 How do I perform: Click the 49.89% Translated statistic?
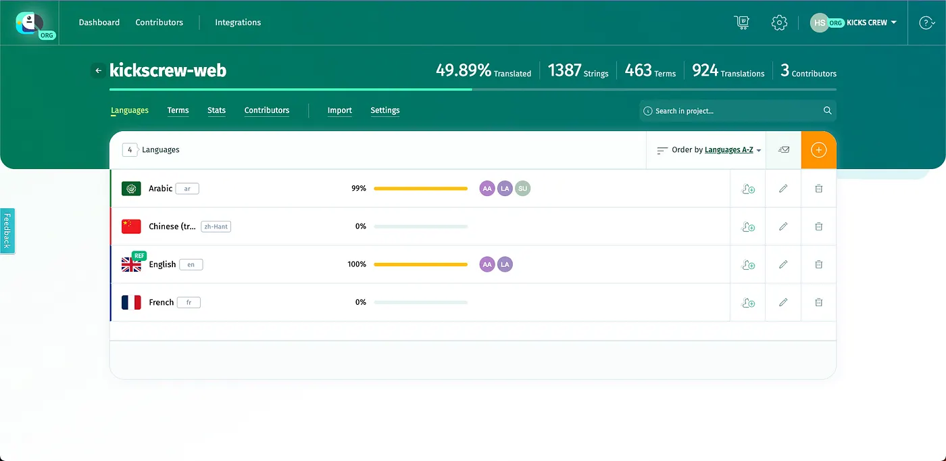[483, 70]
